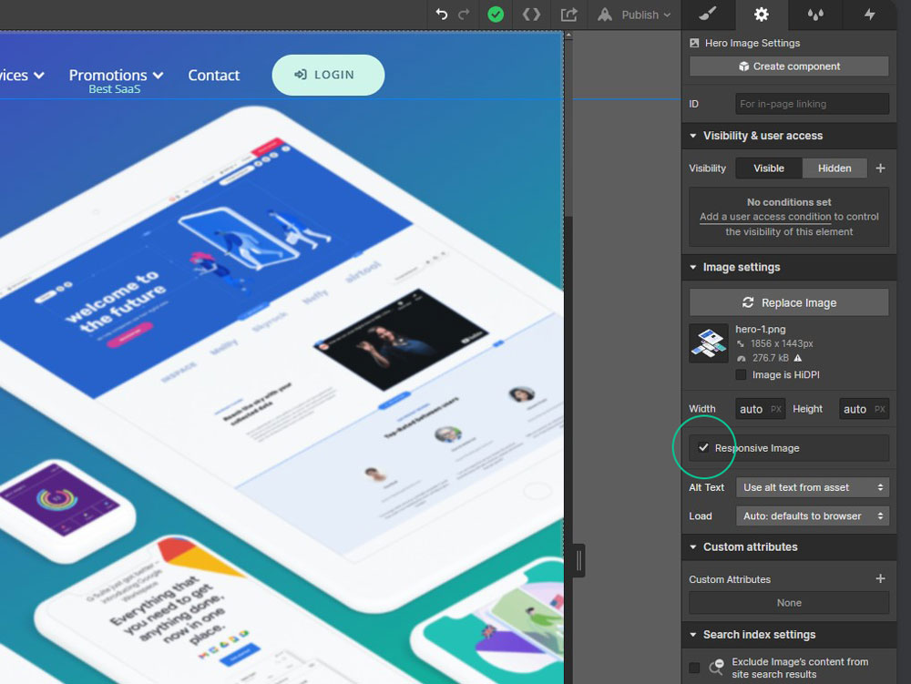Screen dimensions: 911x684
Task: Add a custom attribute with plus icon
Action: pyautogui.click(x=880, y=579)
